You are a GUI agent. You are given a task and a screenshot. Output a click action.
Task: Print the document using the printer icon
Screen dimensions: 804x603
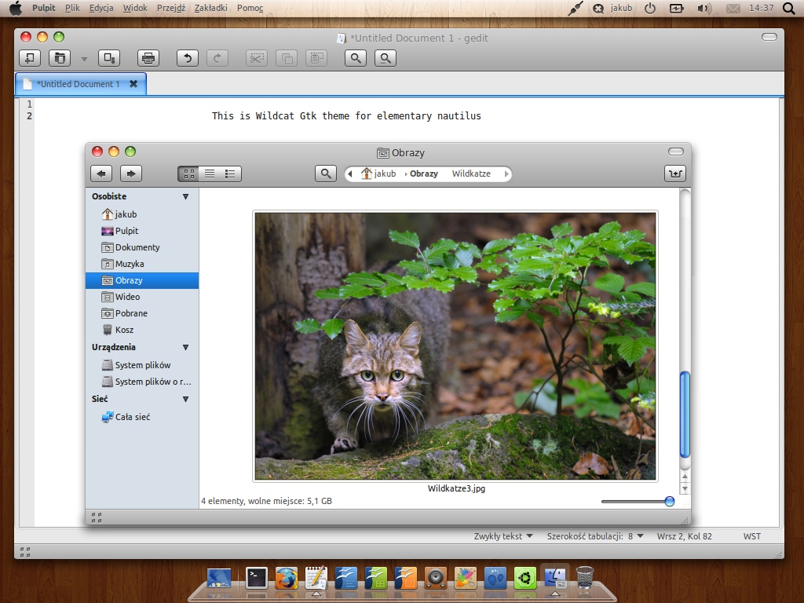point(148,58)
